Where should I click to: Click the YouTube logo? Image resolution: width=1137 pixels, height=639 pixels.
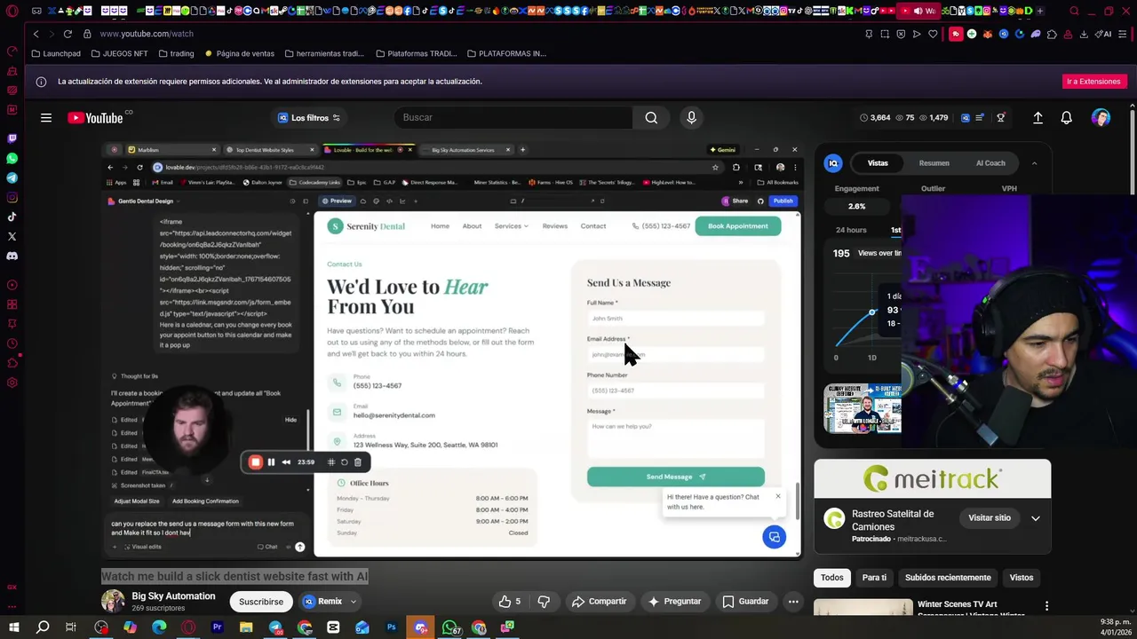95,117
